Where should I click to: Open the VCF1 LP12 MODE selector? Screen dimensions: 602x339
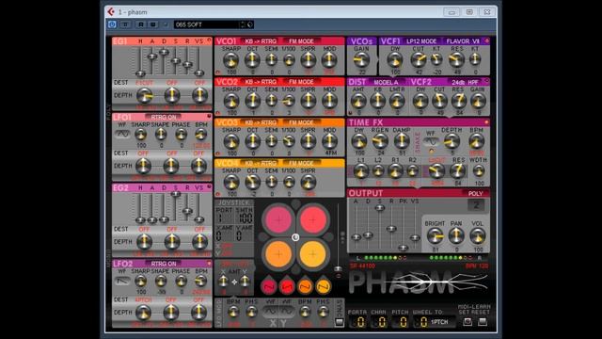pos(421,41)
